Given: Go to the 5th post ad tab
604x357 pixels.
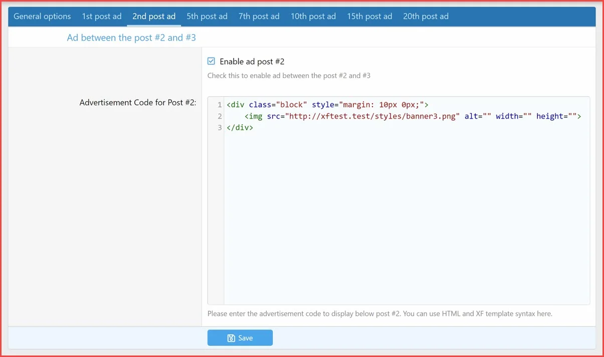Looking at the screenshot, I should point(207,17).
